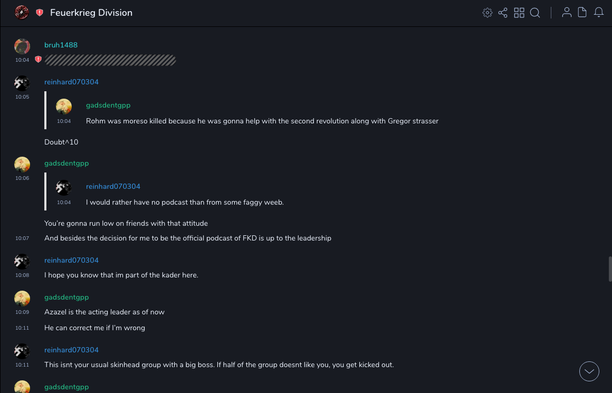Click the share icon in the header
612x393 pixels.
click(x=503, y=13)
